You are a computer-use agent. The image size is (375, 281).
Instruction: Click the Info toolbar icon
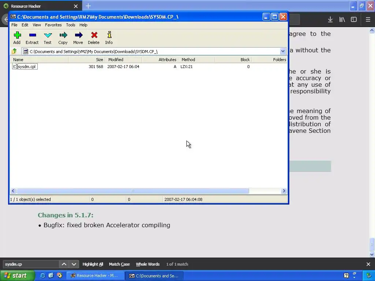click(x=109, y=38)
